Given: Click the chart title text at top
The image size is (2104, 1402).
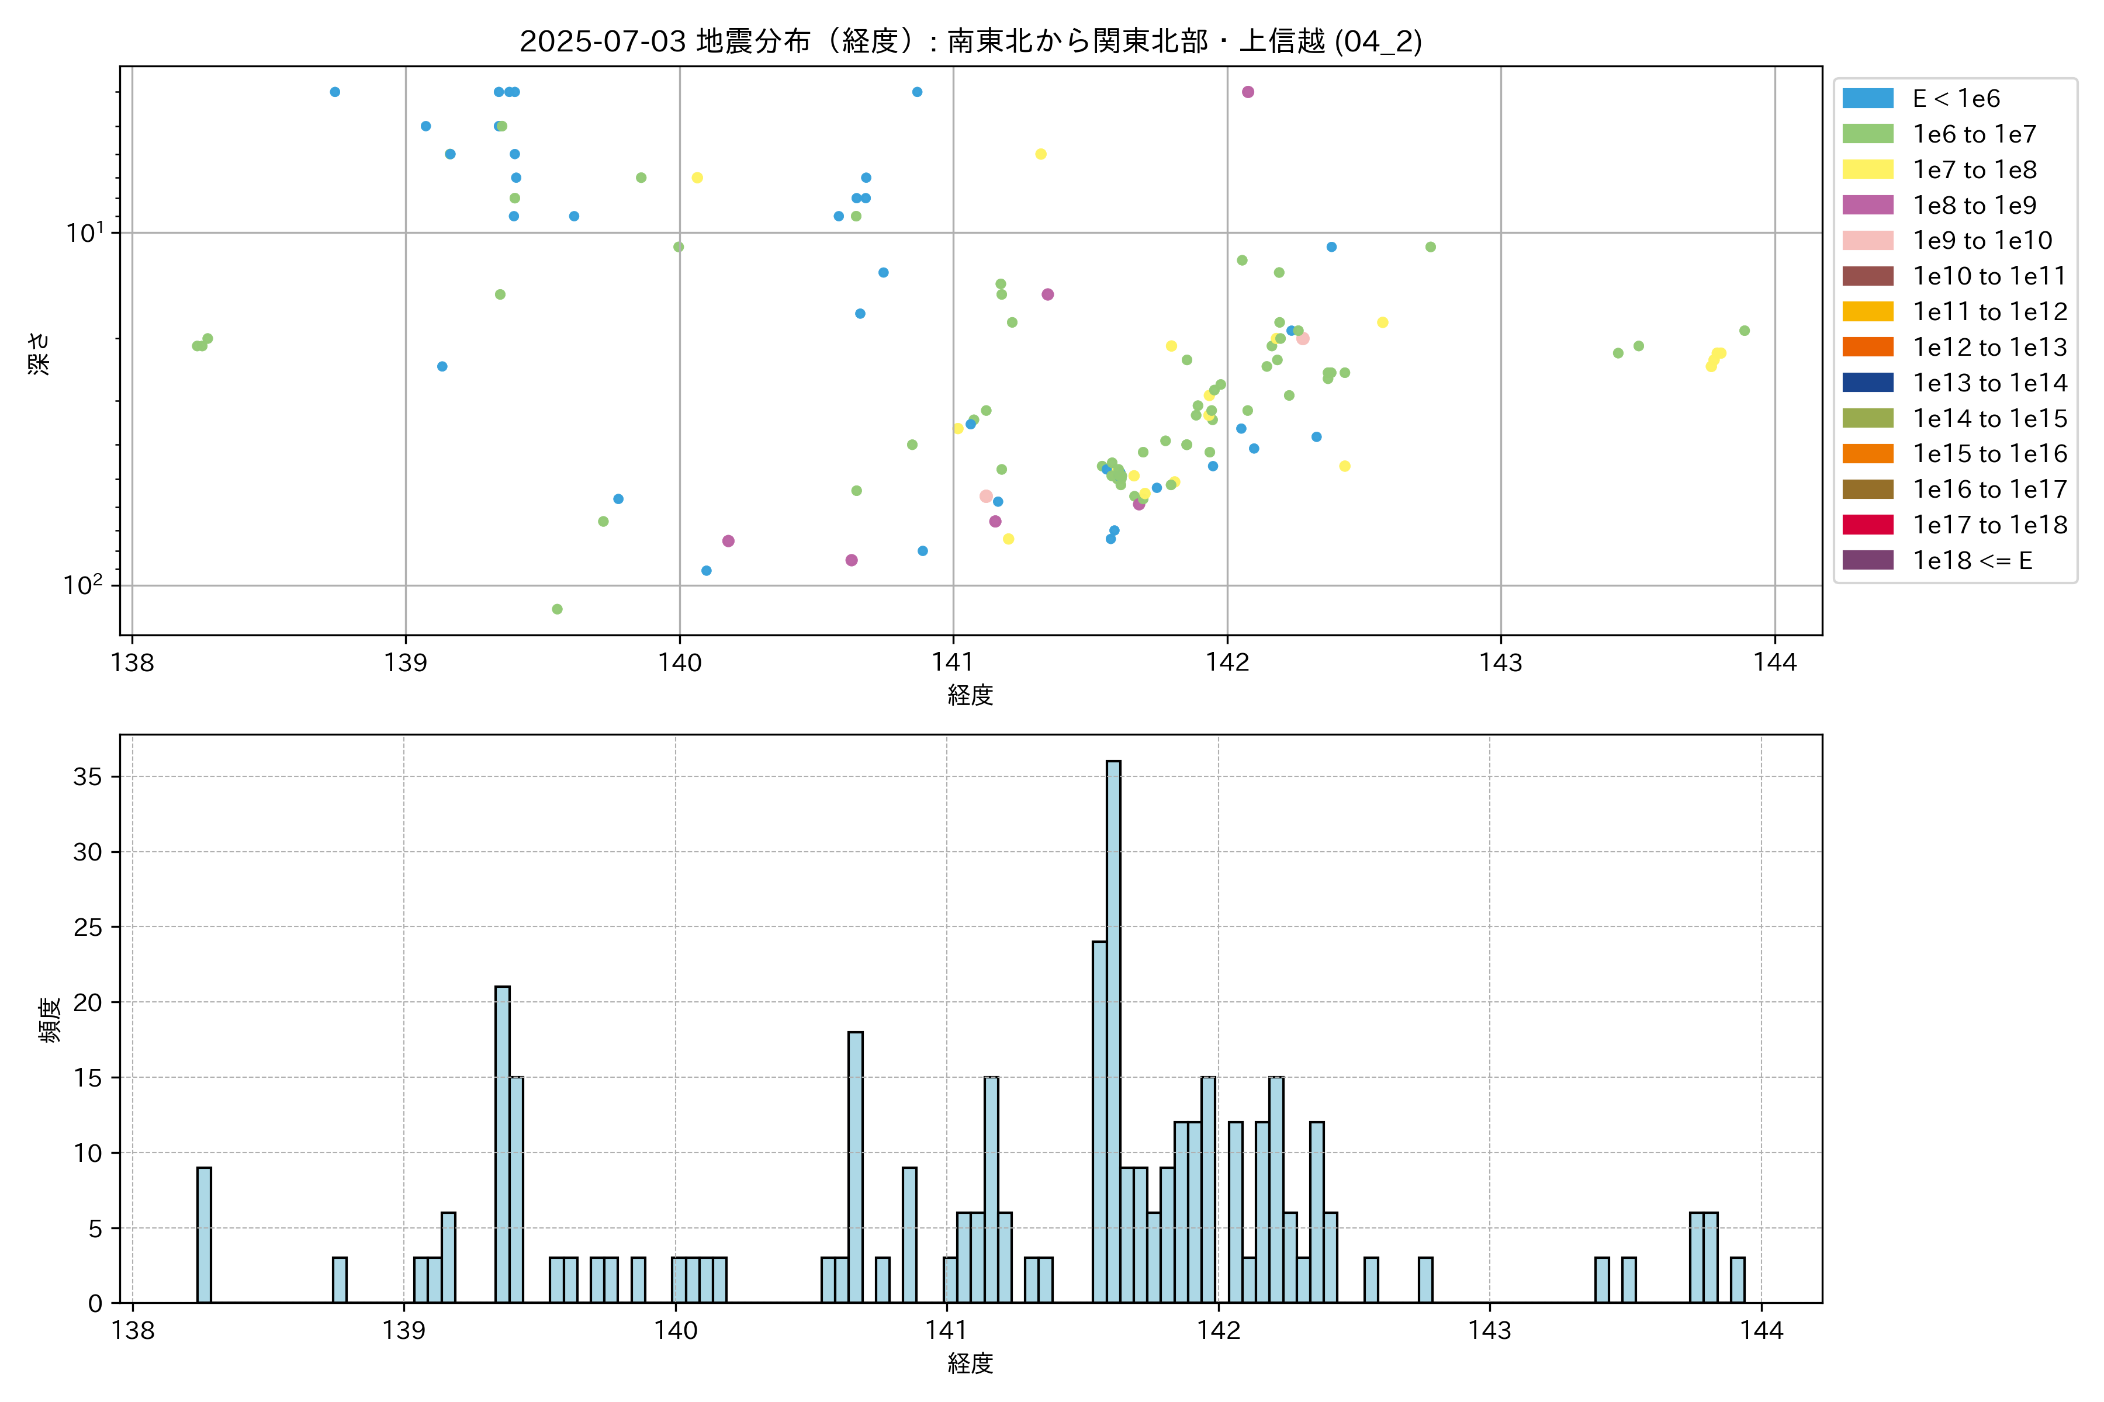Looking at the screenshot, I should click(971, 41).
